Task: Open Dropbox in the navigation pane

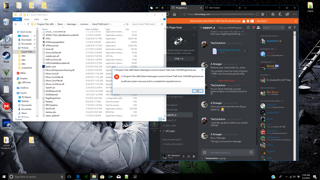Action: [x=24, y=78]
